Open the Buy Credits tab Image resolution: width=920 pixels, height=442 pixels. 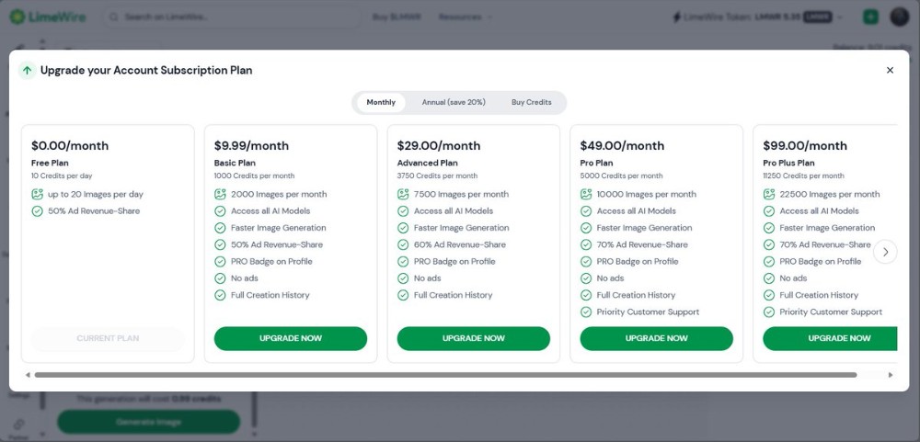[x=531, y=102]
